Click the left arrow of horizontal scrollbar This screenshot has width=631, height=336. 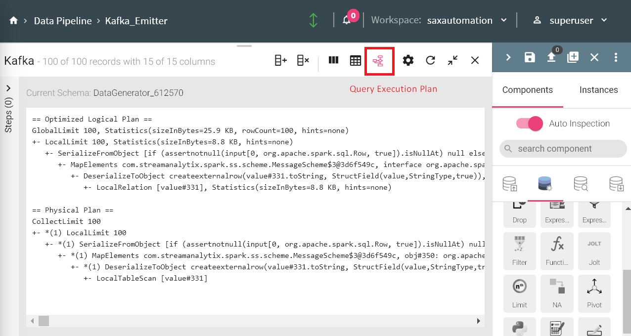coord(33,321)
